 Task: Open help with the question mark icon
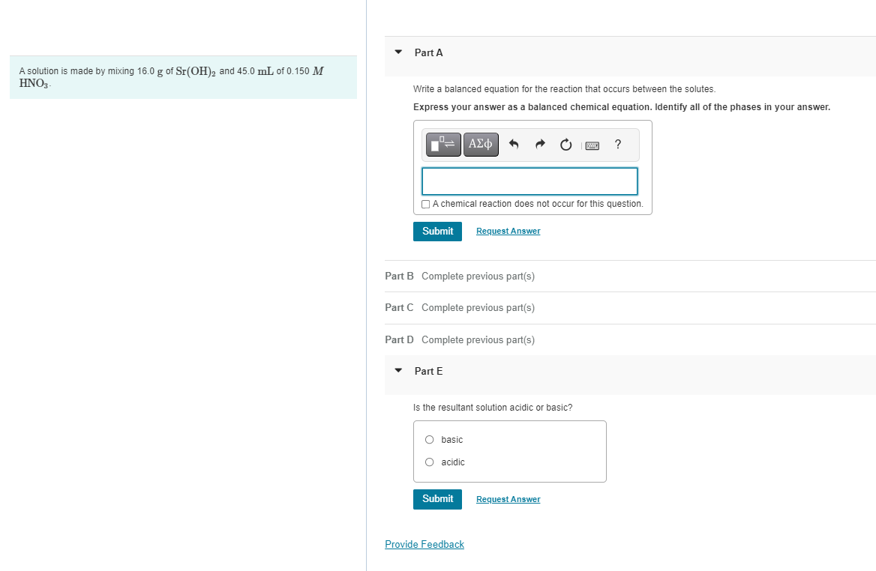(617, 145)
